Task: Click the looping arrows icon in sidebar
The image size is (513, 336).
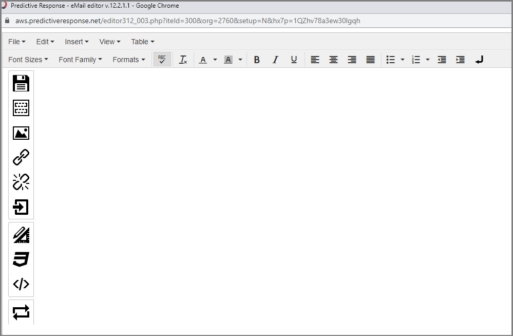Action: click(x=21, y=312)
